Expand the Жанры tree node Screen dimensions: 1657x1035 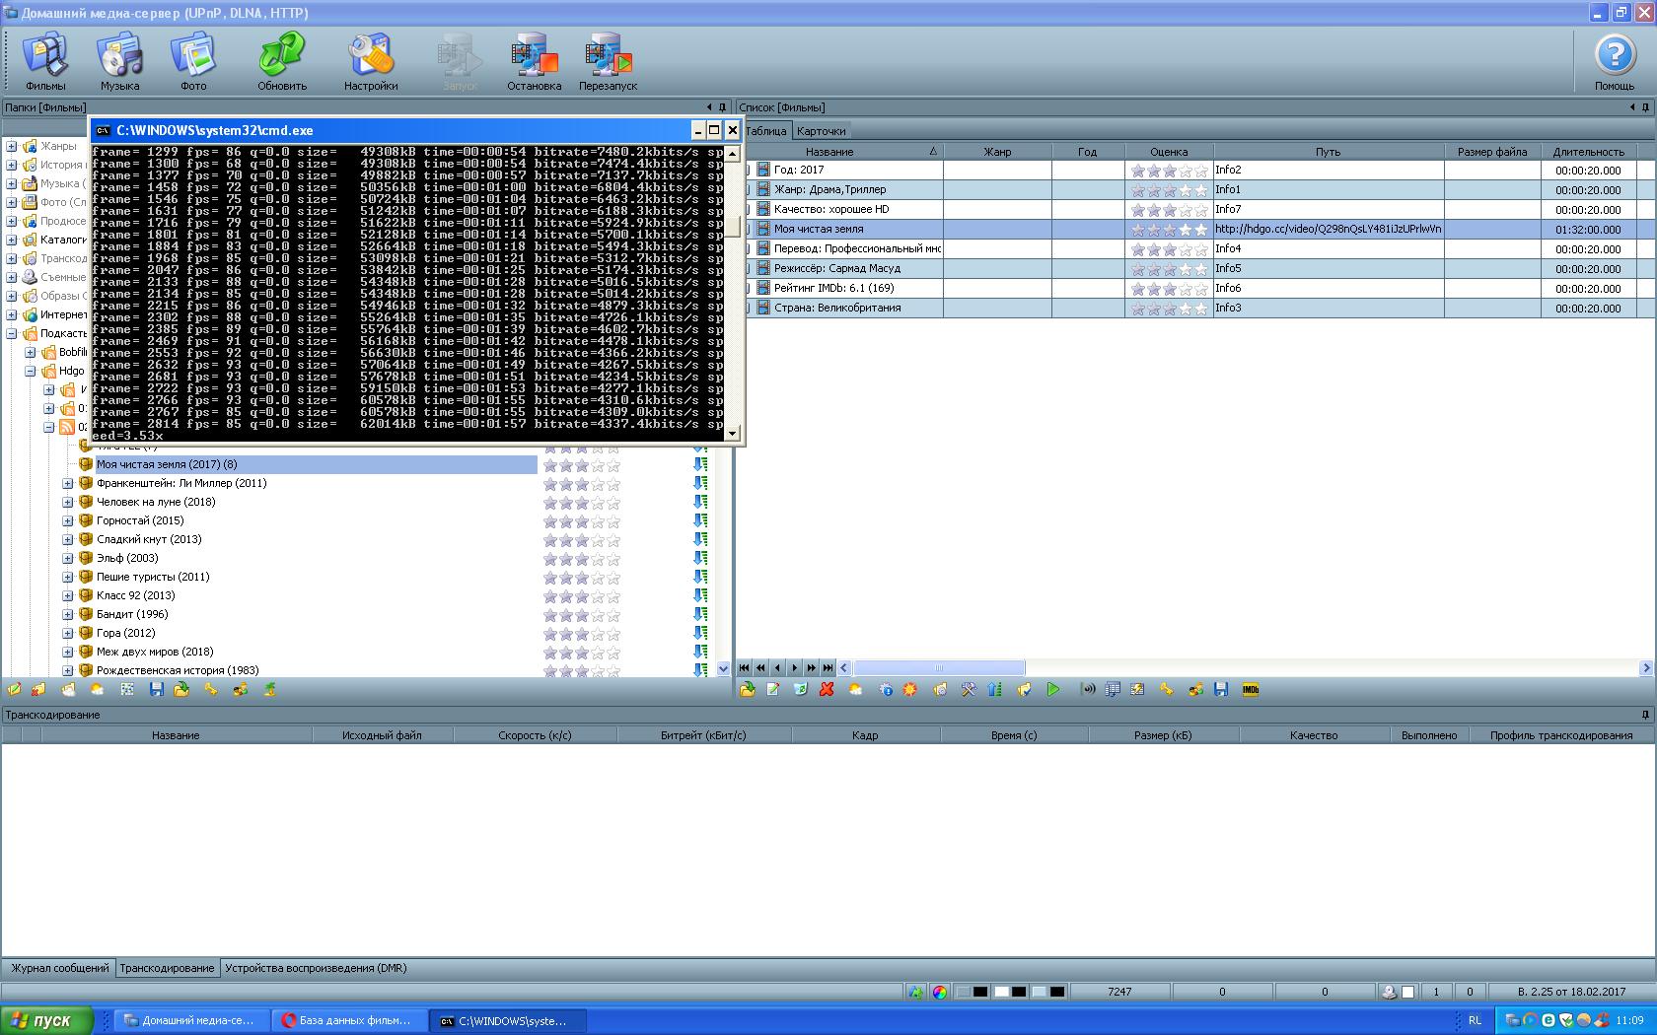click(12, 146)
